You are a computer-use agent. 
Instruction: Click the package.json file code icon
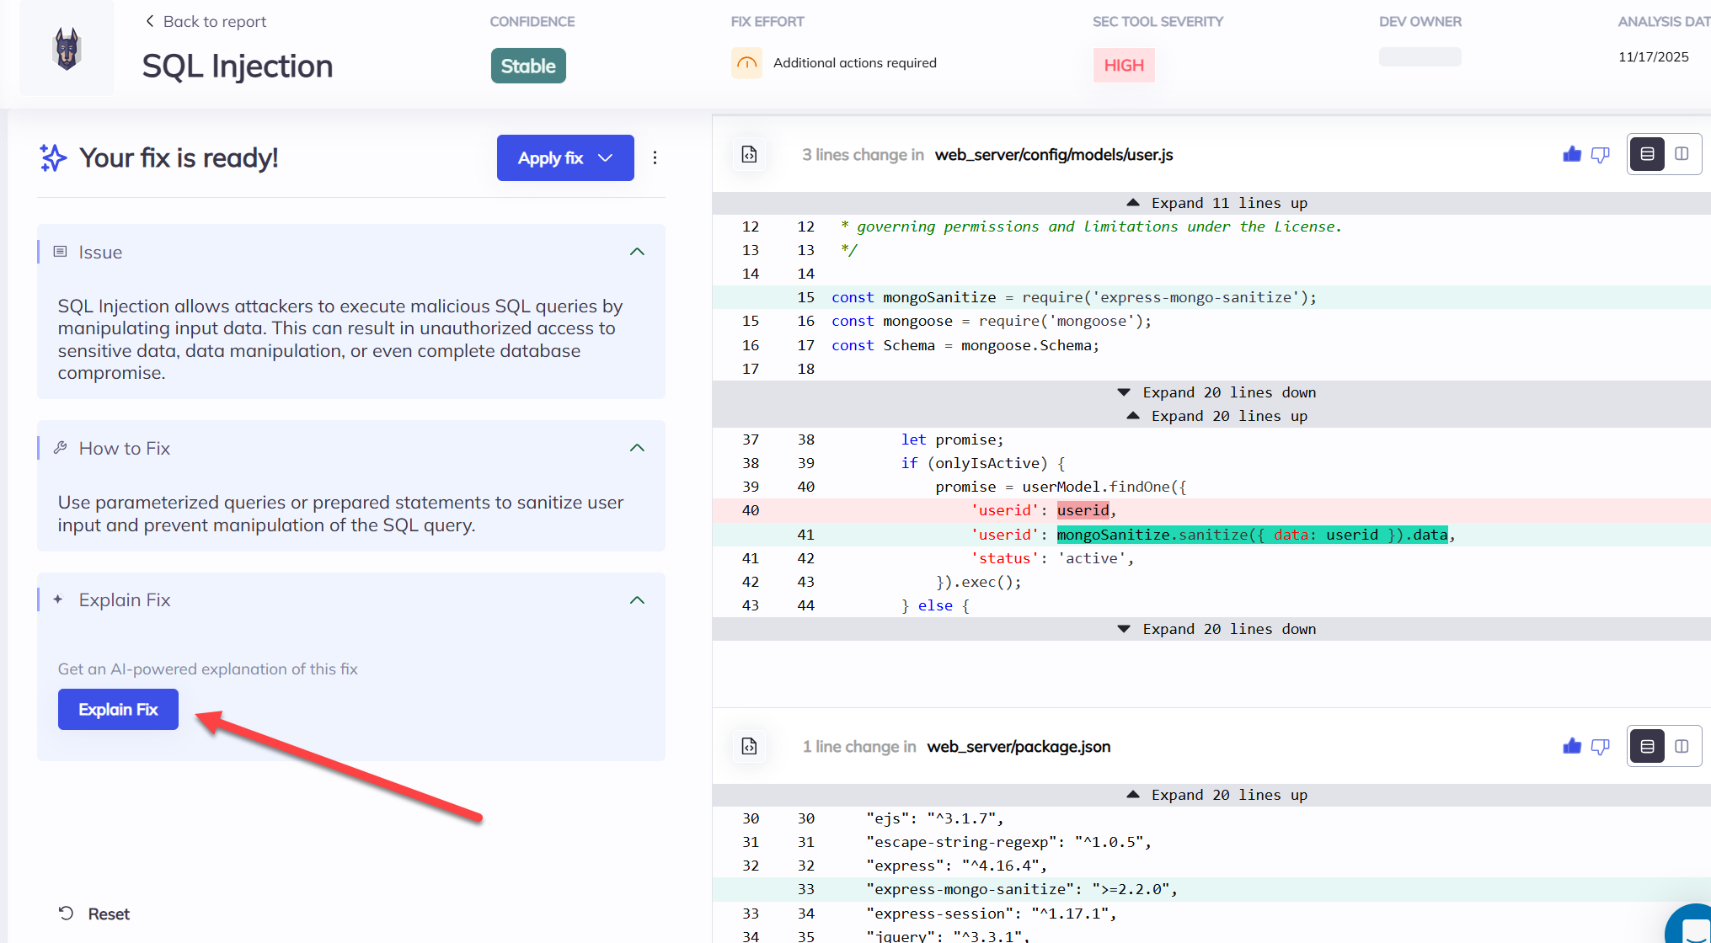pos(749,746)
